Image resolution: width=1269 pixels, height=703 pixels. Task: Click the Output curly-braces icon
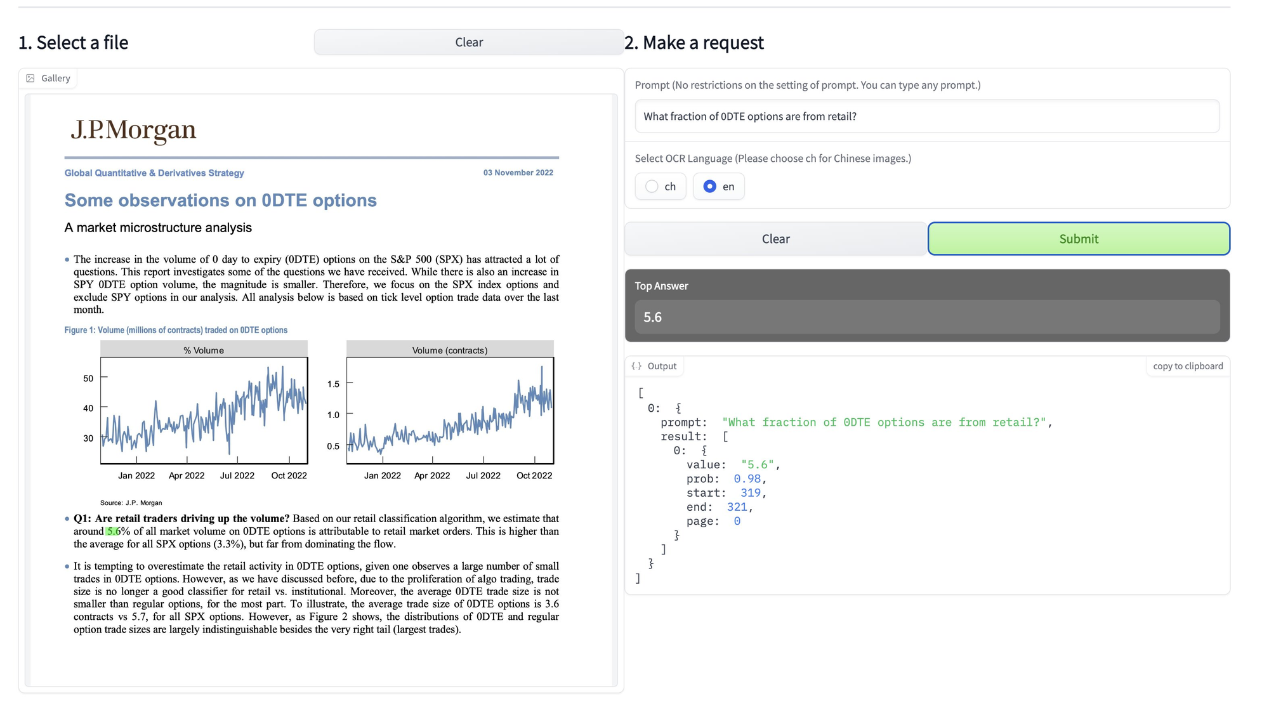pos(636,366)
